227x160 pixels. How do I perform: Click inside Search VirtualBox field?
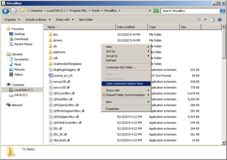pos(190,11)
